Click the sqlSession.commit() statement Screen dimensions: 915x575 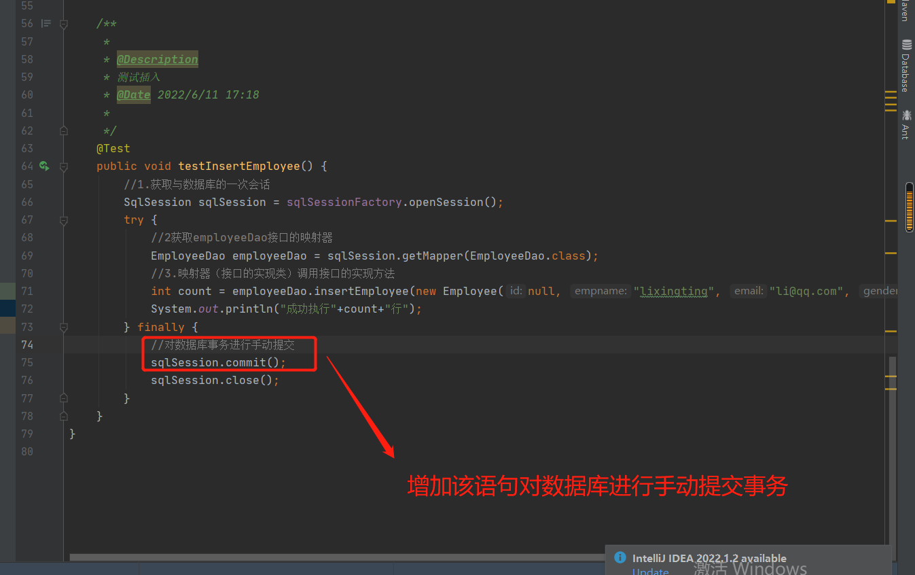219,362
